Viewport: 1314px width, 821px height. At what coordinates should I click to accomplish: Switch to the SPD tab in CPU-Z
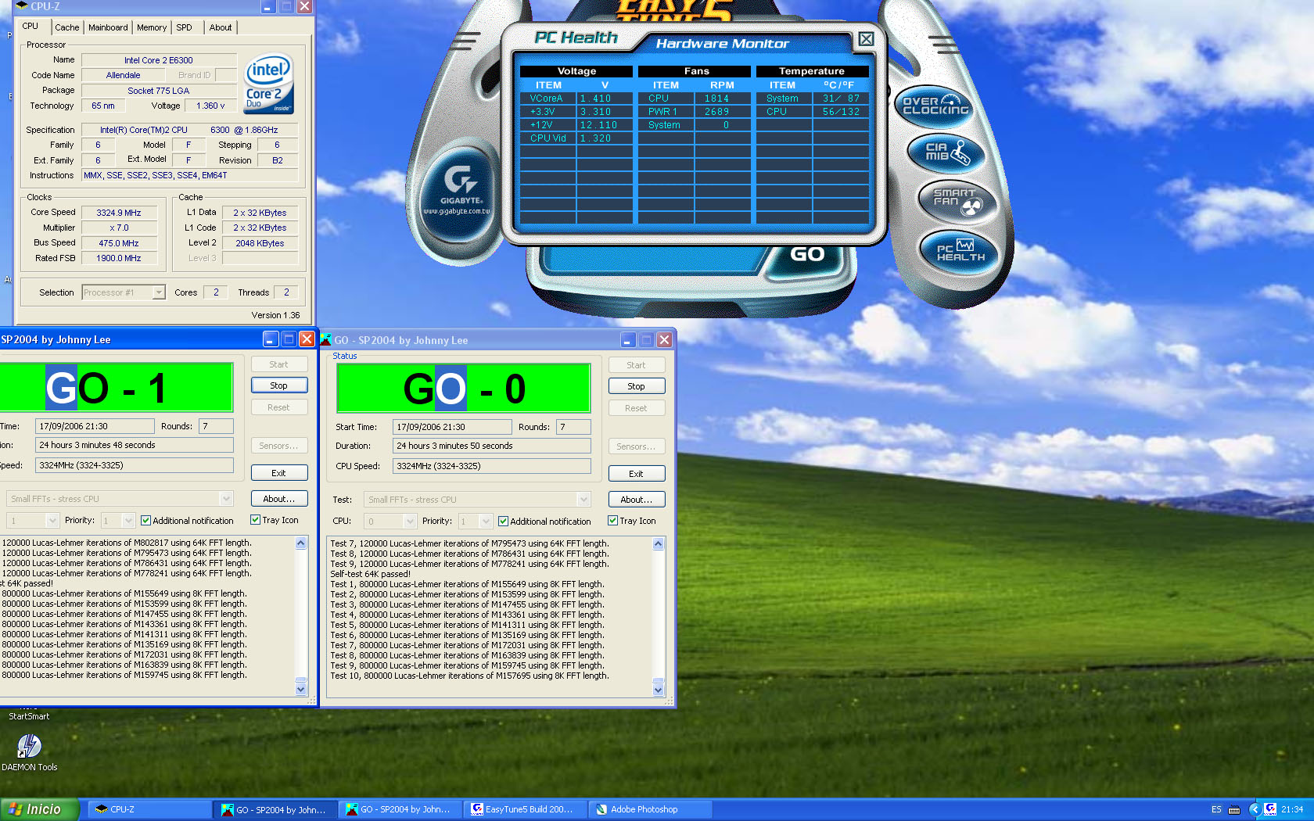tap(185, 27)
